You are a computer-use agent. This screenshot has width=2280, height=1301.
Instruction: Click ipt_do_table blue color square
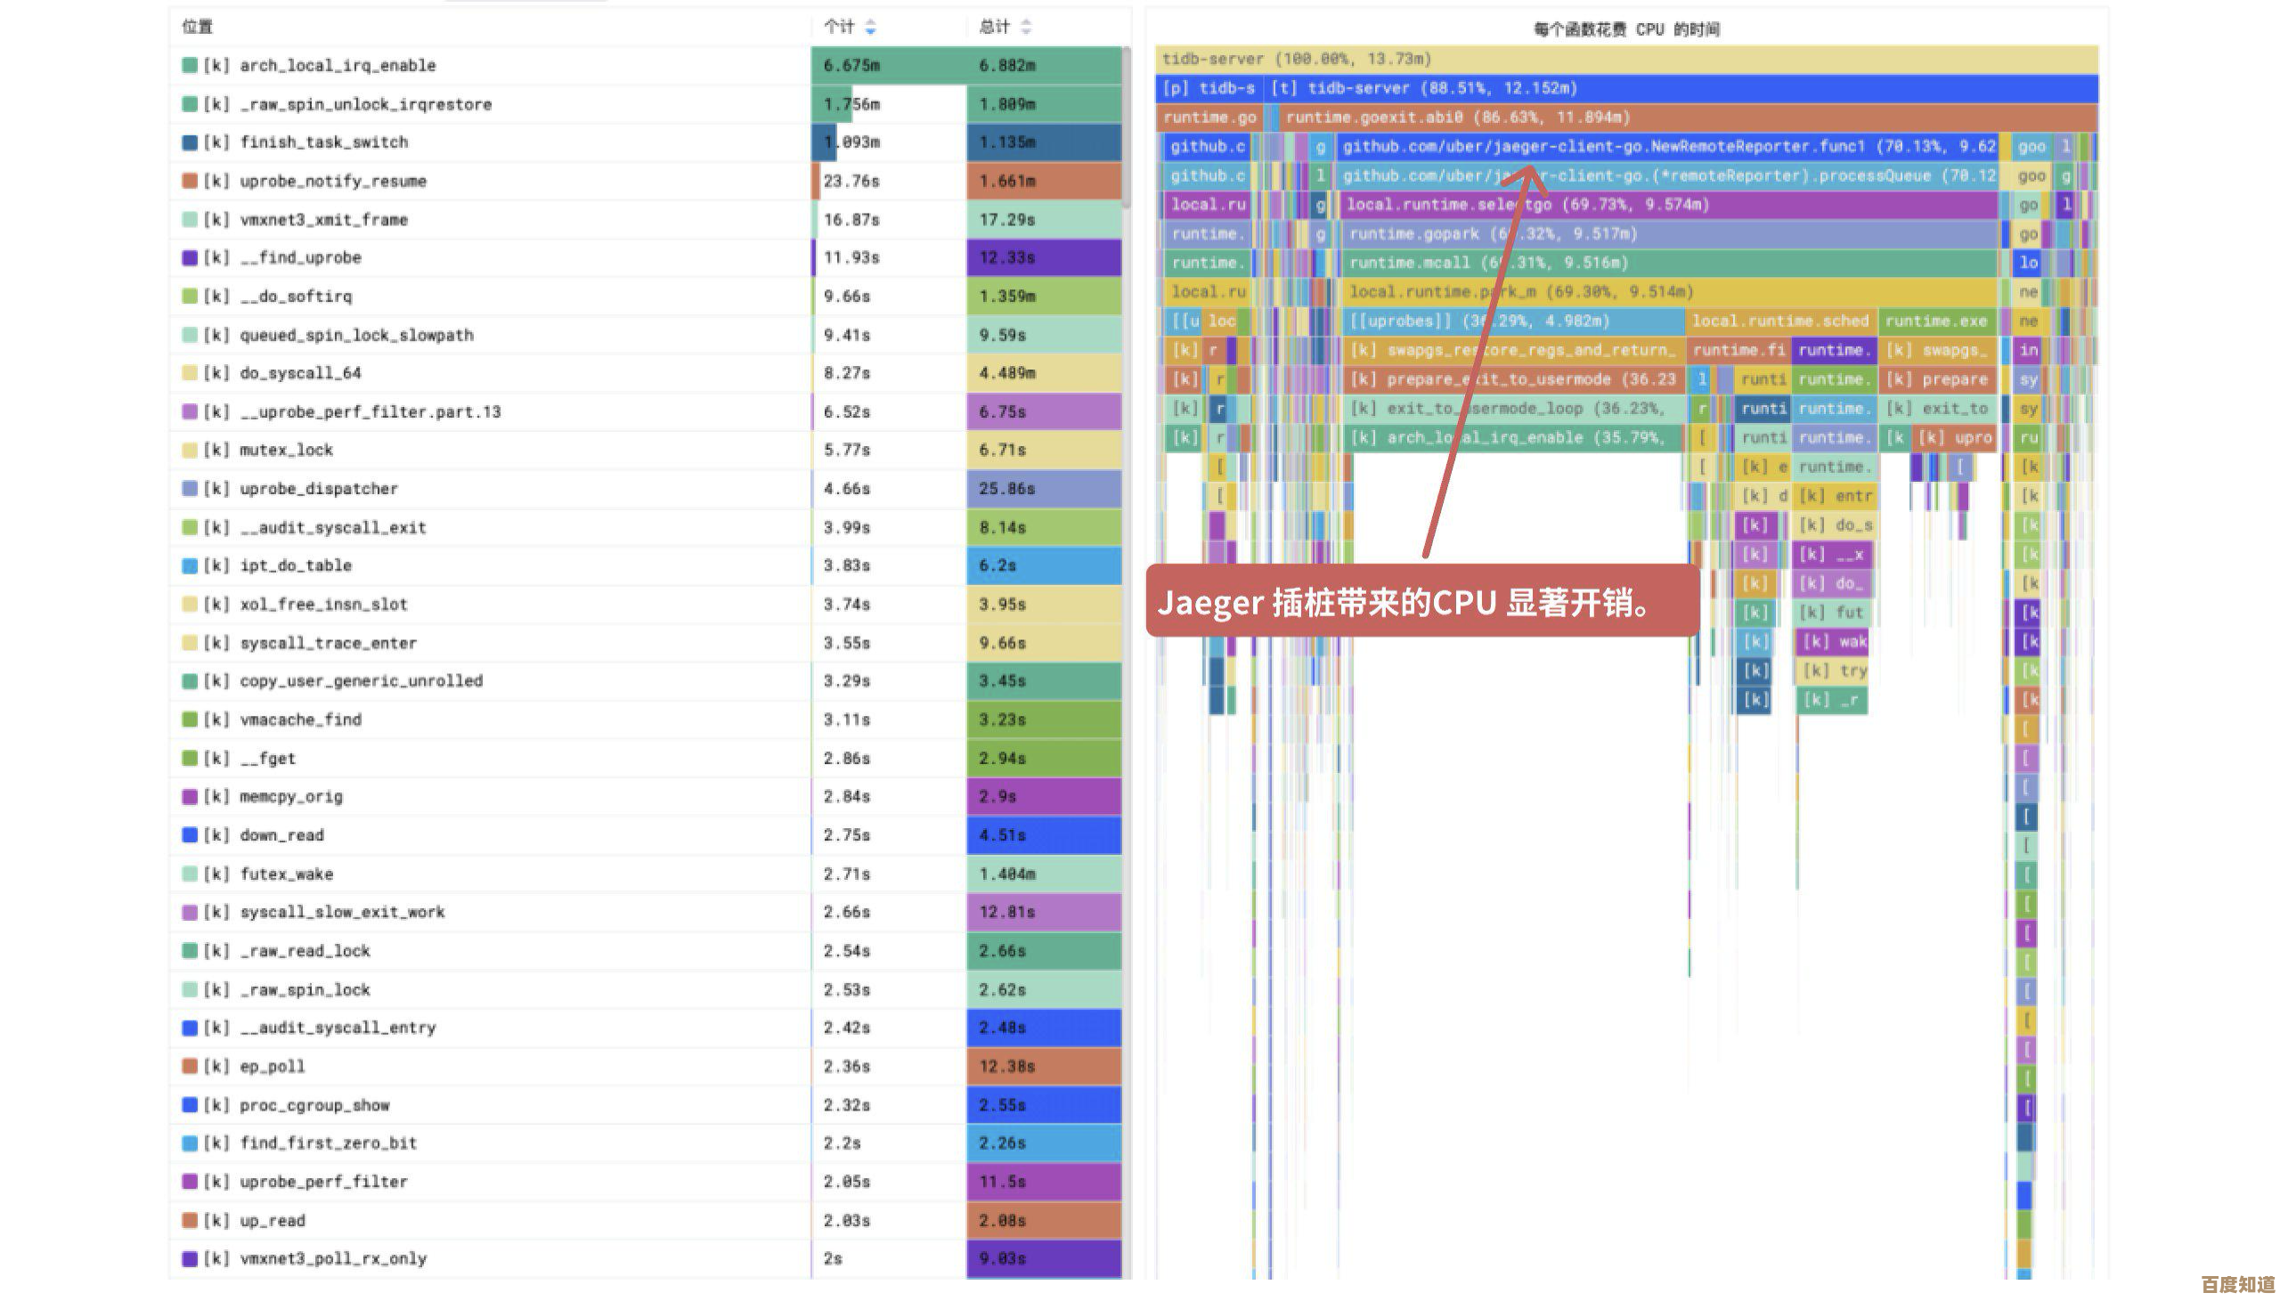tap(190, 565)
